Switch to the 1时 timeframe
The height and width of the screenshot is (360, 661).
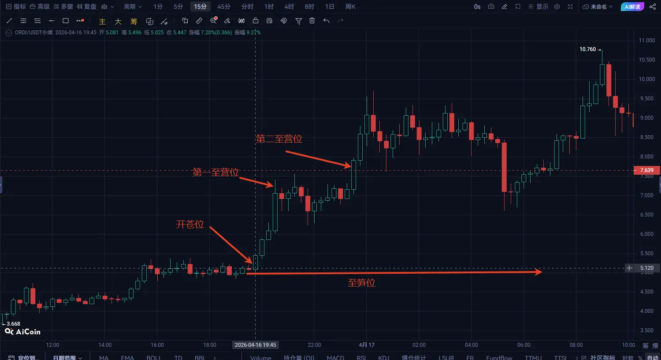(269, 7)
